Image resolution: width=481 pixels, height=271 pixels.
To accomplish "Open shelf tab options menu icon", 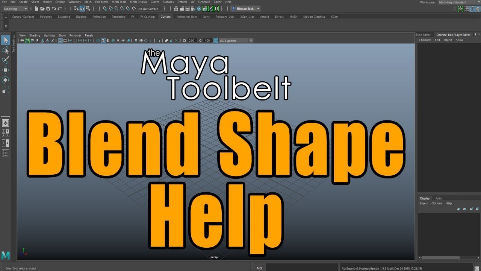I will 6,17.
